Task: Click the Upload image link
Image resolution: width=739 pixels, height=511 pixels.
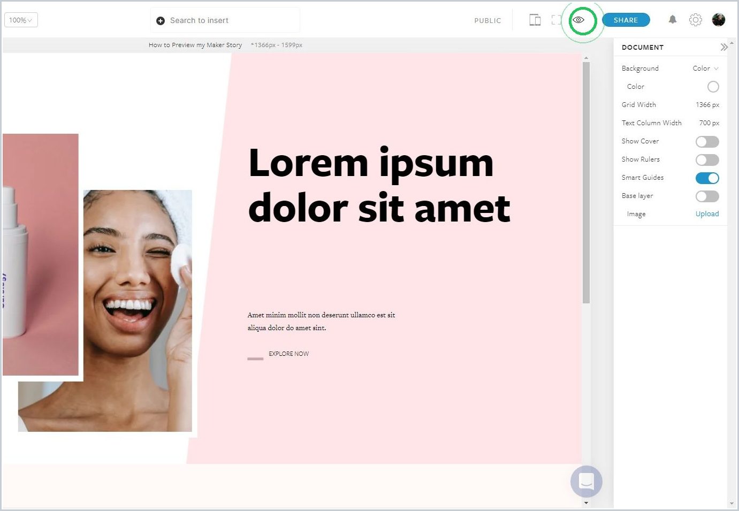Action: pos(707,213)
